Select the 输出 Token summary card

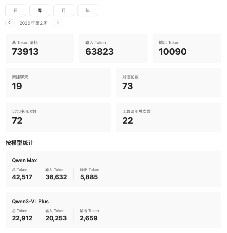[187, 48]
